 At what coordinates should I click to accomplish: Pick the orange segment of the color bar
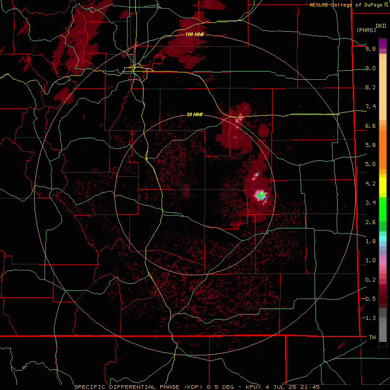383,149
